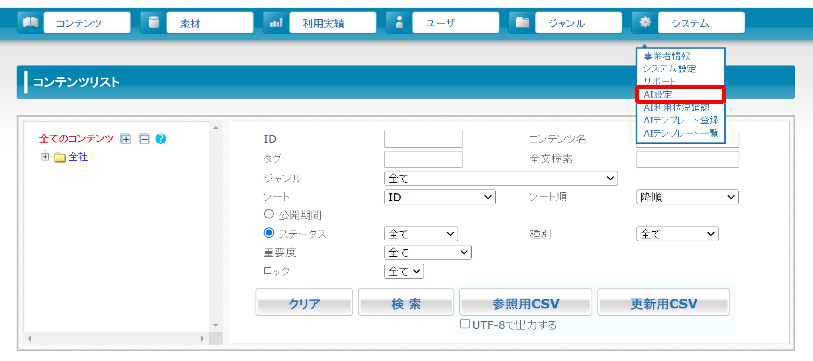Select AIテンプレート登録 menu entry

pos(680,120)
